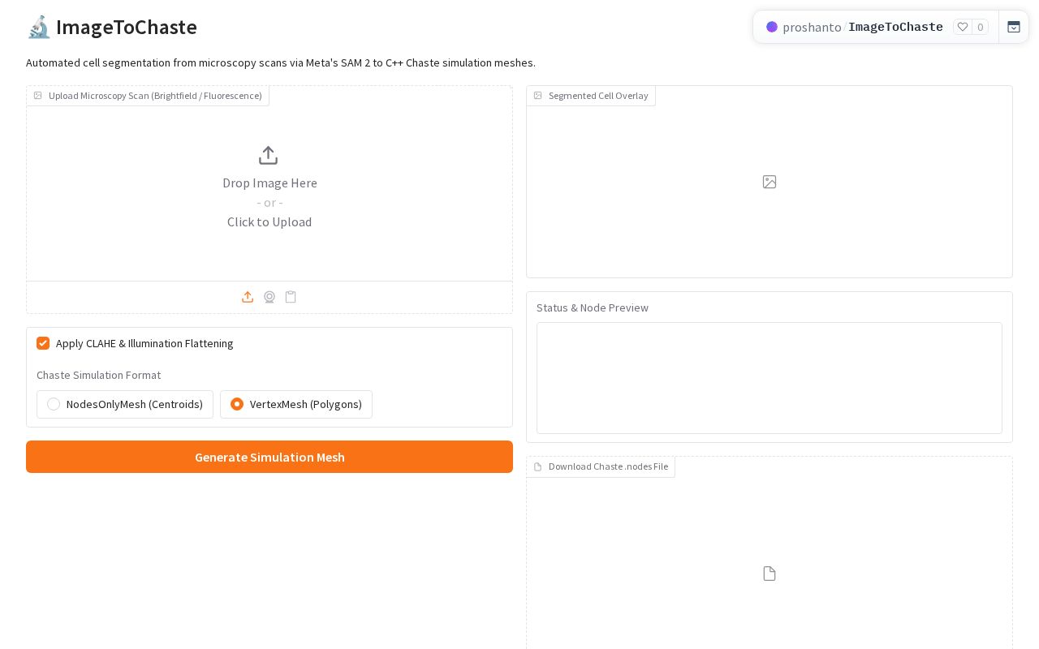
Task: Select VertexMesh (Polygons) radio option
Action: pyautogui.click(x=296, y=404)
